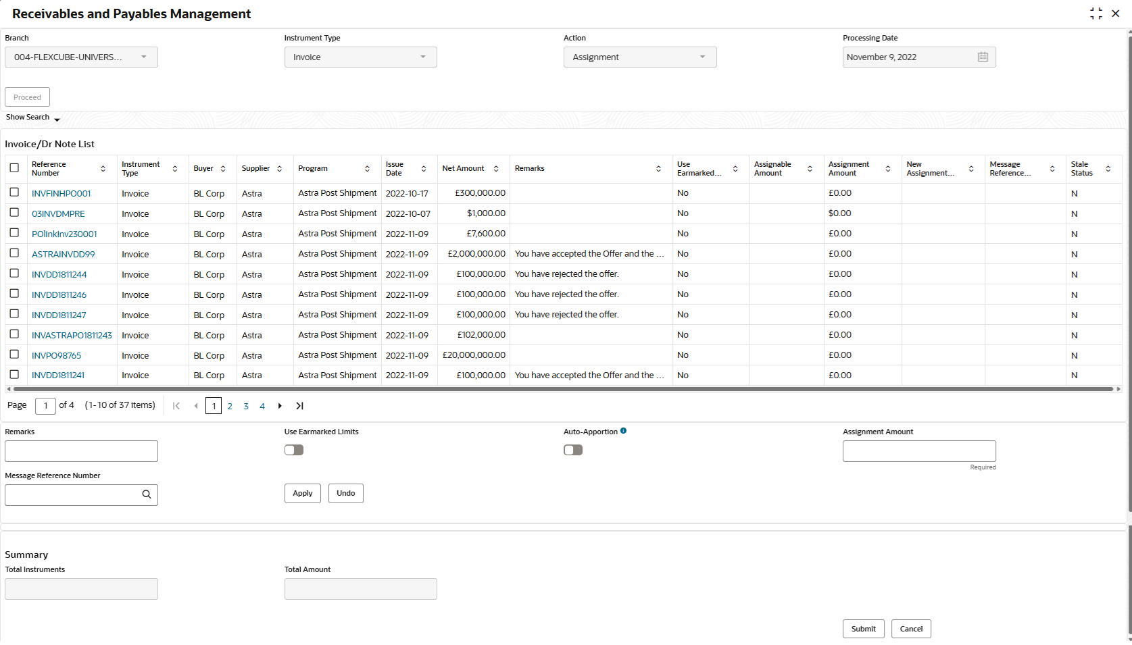The width and height of the screenshot is (1132, 645).
Task: Sort the Reference Number column
Action: click(103, 169)
